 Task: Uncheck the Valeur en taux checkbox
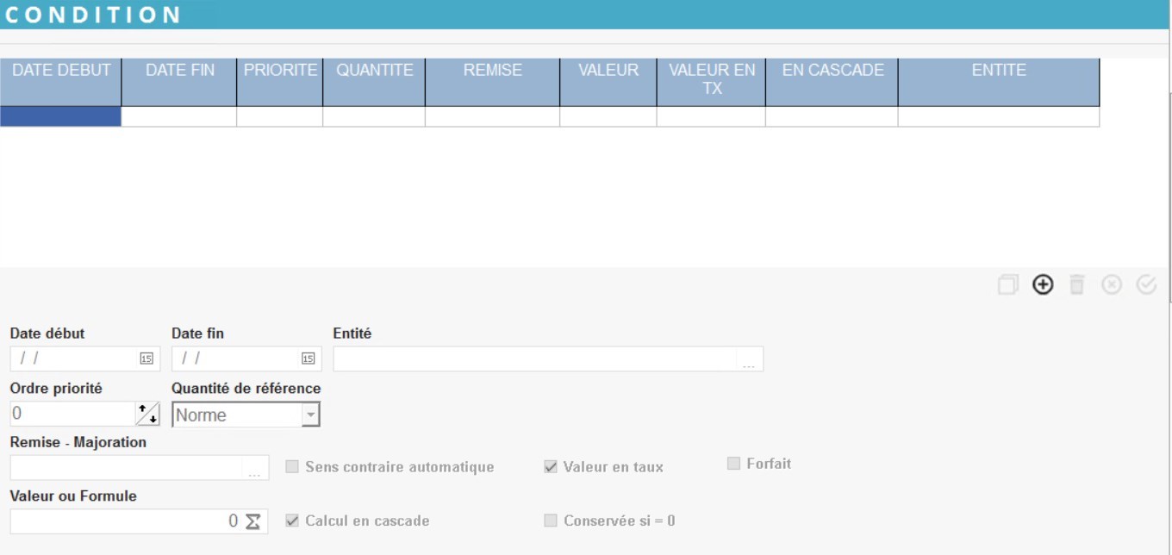[551, 466]
